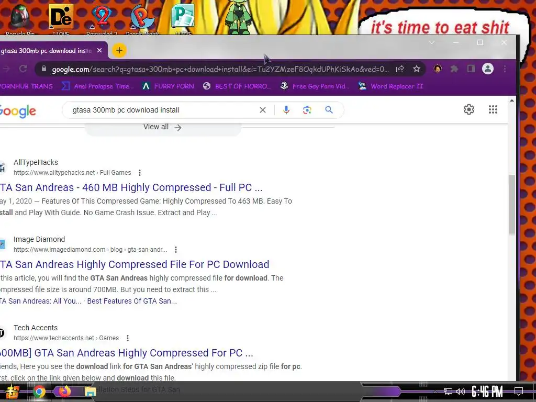Open a new tab with the plus button
Image resolution: width=536 pixels, height=402 pixels.
[119, 51]
